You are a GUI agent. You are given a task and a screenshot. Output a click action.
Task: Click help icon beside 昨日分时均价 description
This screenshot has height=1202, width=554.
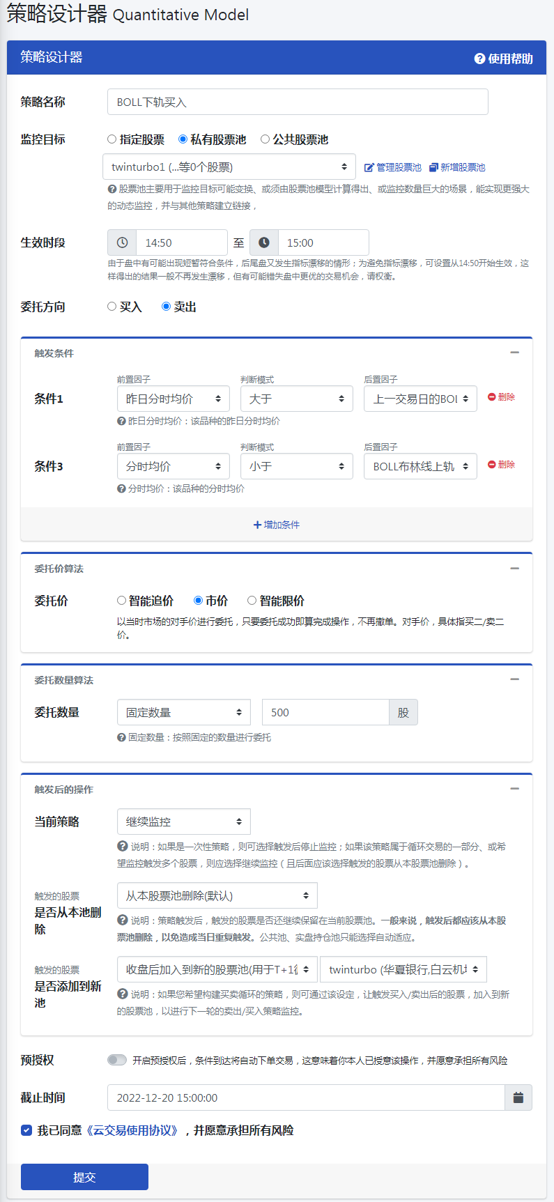click(x=121, y=421)
